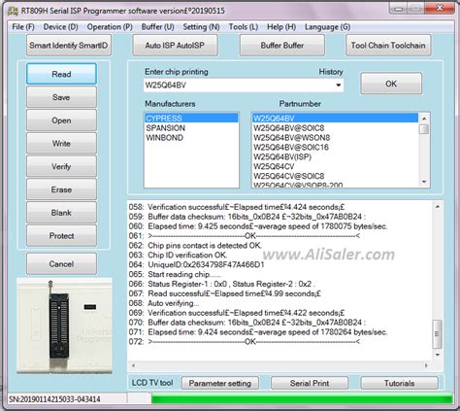
Task: Click log line 059 Buffer data checksum
Action: point(247,217)
